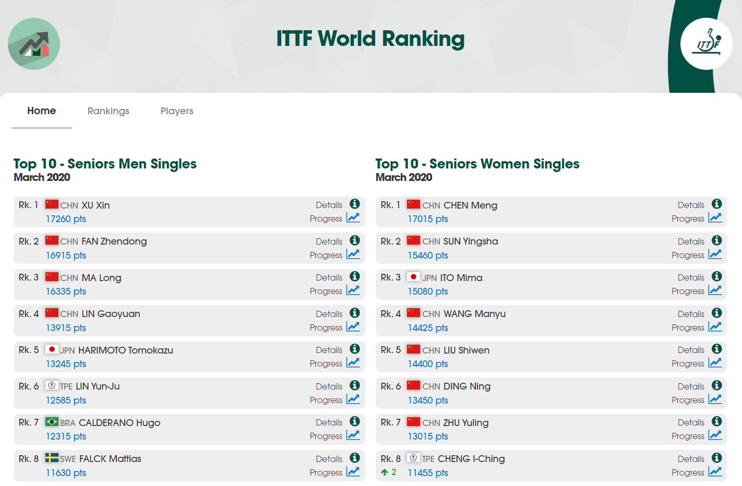Open details info icon for XU Xin
The height and width of the screenshot is (486, 742).
(x=355, y=204)
